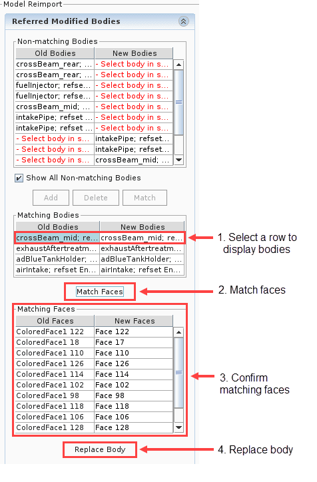Click down arrow of Non-matching Bodies scrollbar
317x482 pixels.
[178, 160]
